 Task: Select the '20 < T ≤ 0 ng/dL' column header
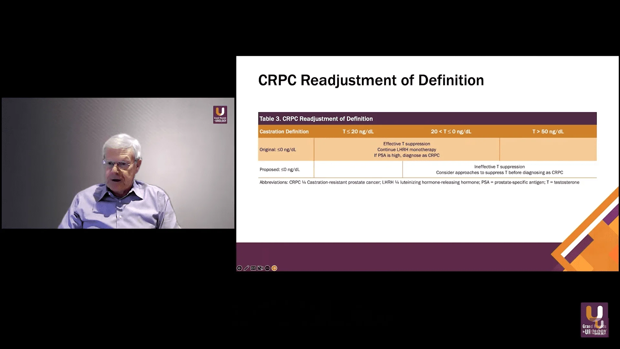tap(451, 132)
